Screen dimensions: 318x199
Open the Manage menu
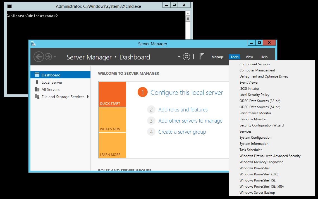(x=217, y=57)
